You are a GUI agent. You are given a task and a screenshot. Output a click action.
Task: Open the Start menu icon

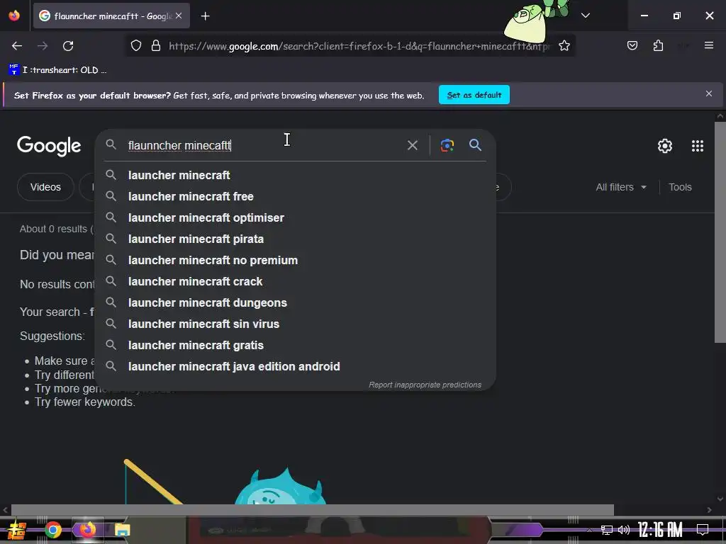16,530
